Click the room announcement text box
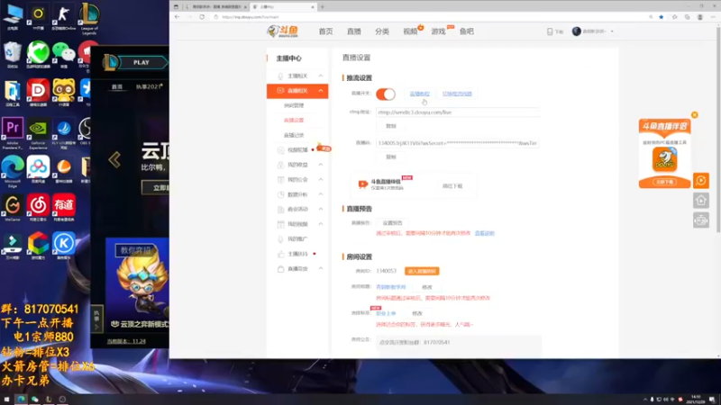The height and width of the screenshot is (405, 721). (459, 344)
